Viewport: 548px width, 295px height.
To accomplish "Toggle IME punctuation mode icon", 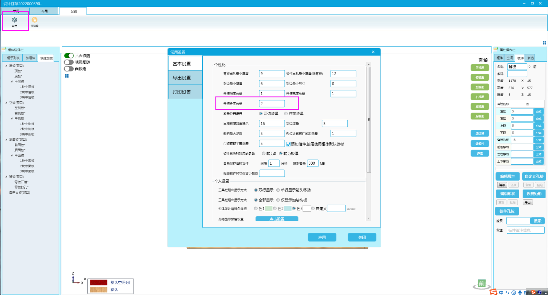I will 507,293.
